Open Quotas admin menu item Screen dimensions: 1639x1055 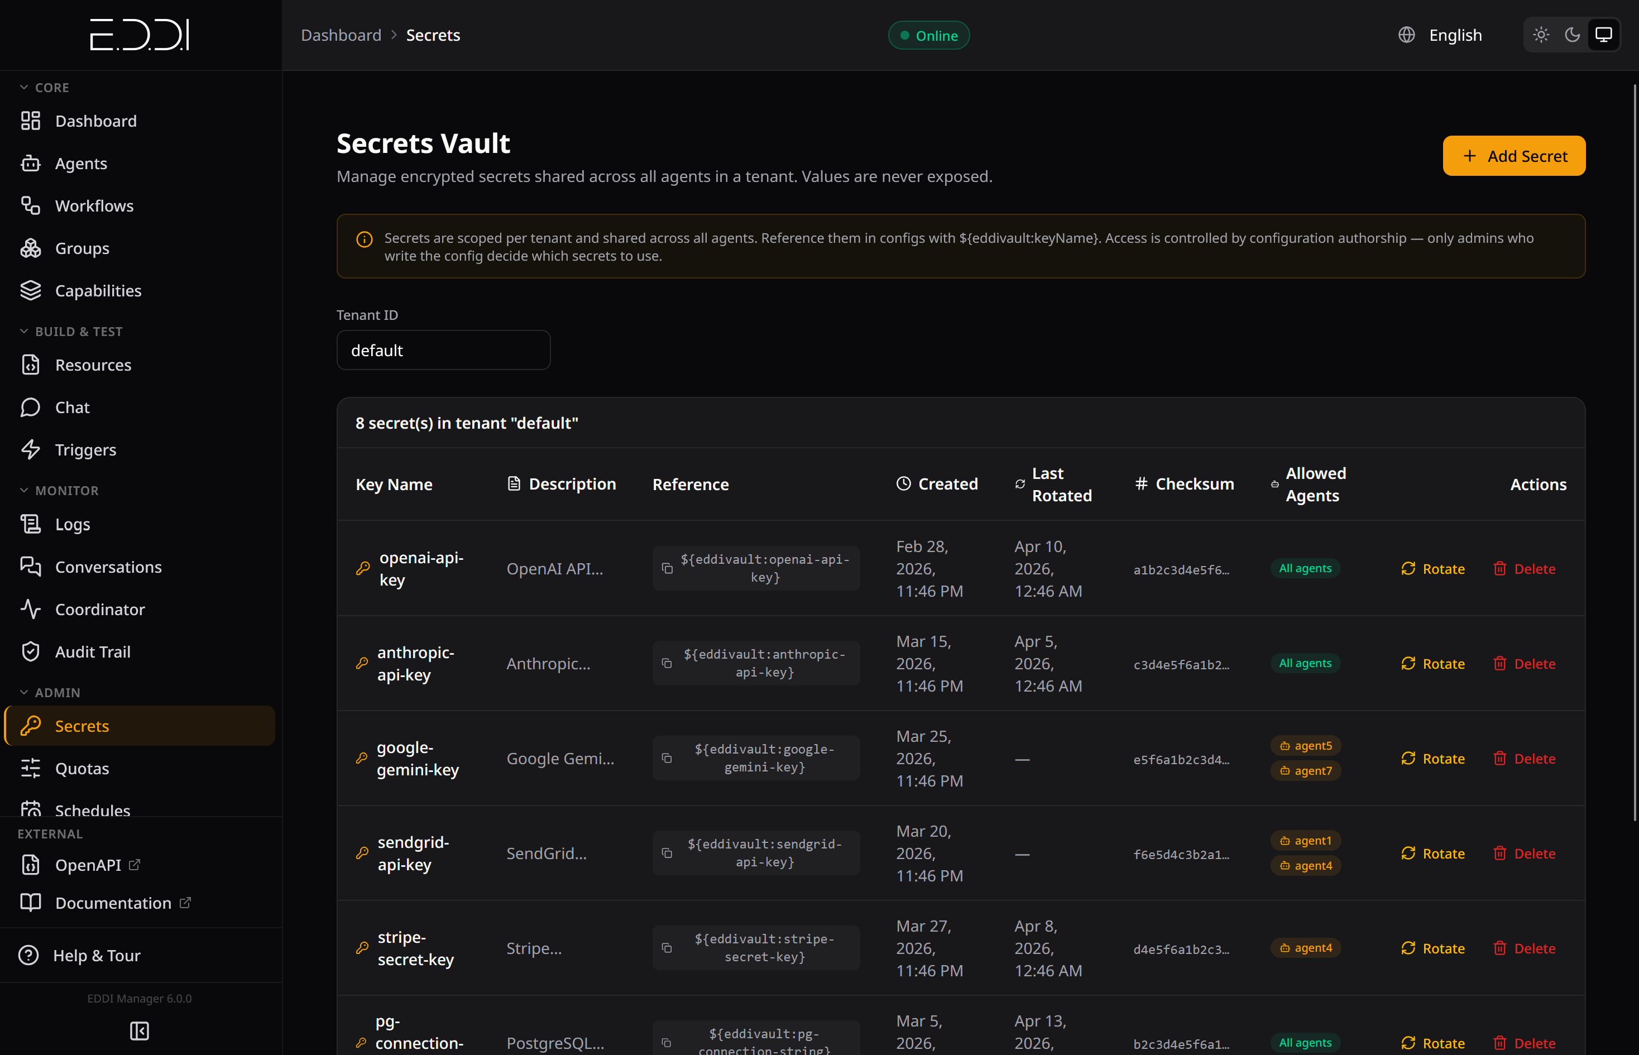[82, 768]
